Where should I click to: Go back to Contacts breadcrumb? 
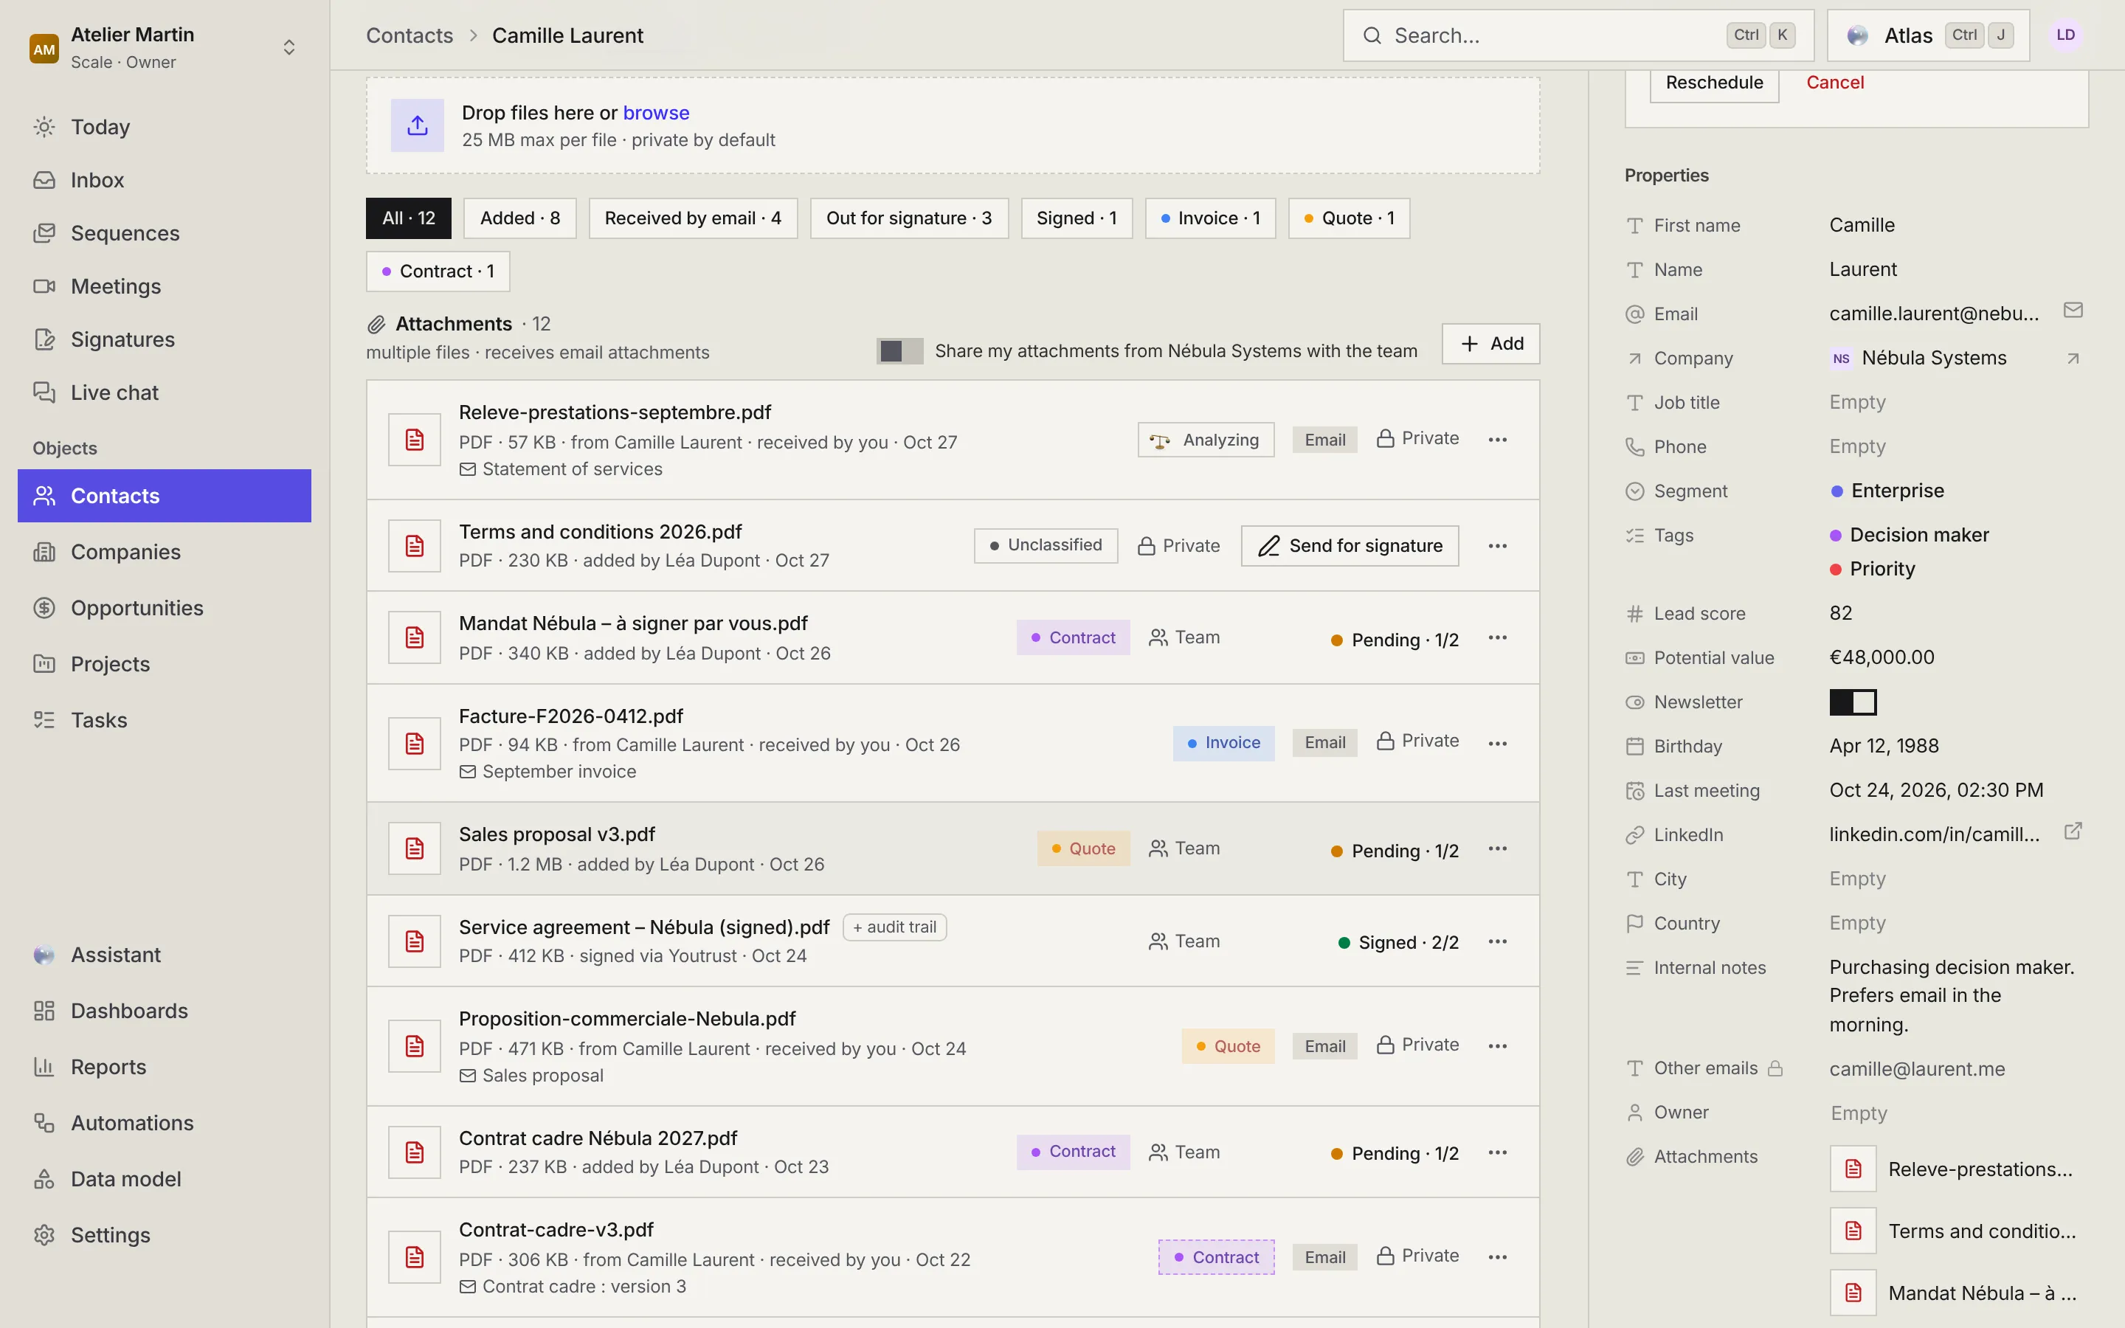point(410,35)
